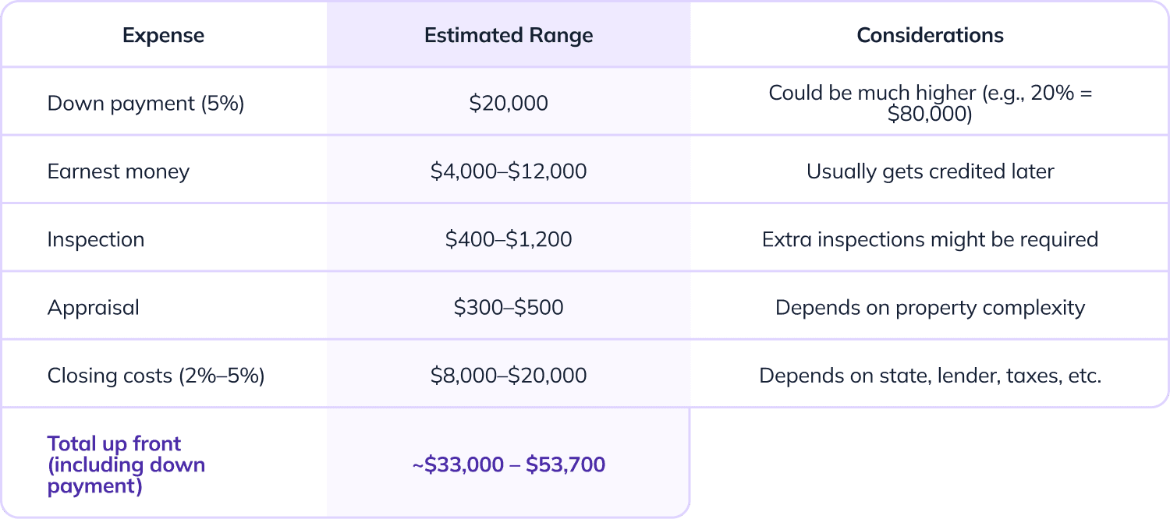Select the $300–$500 appraisal range
1170x519 pixels.
(509, 307)
